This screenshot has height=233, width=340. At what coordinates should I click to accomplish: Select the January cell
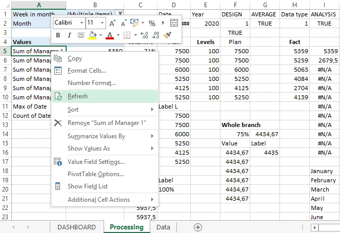pyautogui.click(x=325, y=171)
